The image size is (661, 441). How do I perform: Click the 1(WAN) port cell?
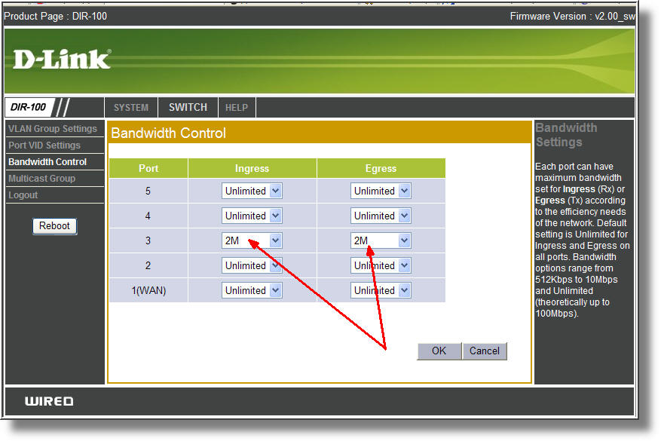click(x=148, y=290)
